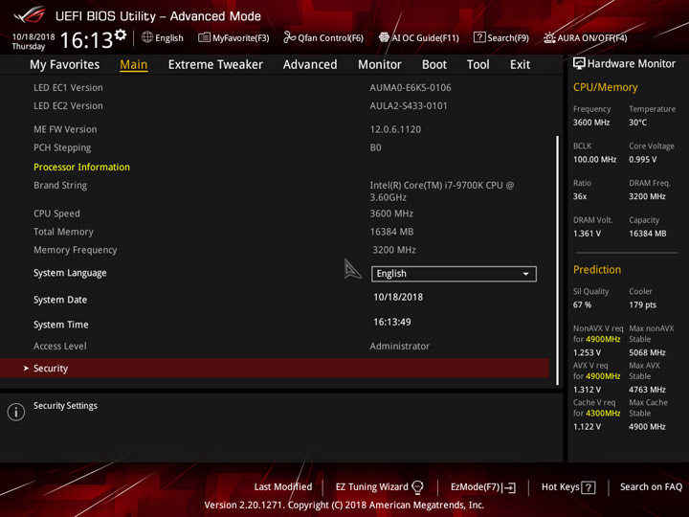Viewport: 689px width, 517px height.
Task: Click the PCH Stepping row
Action: point(275,147)
